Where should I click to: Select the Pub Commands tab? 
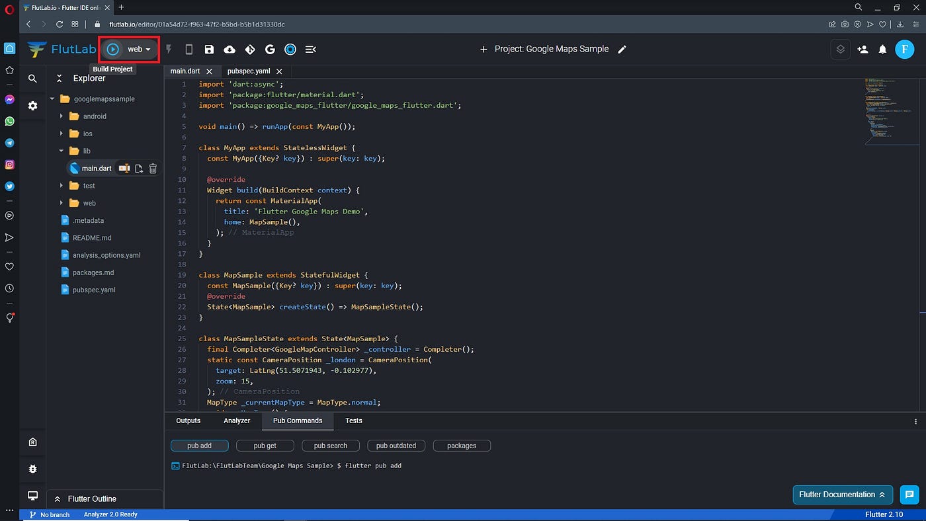(x=298, y=421)
